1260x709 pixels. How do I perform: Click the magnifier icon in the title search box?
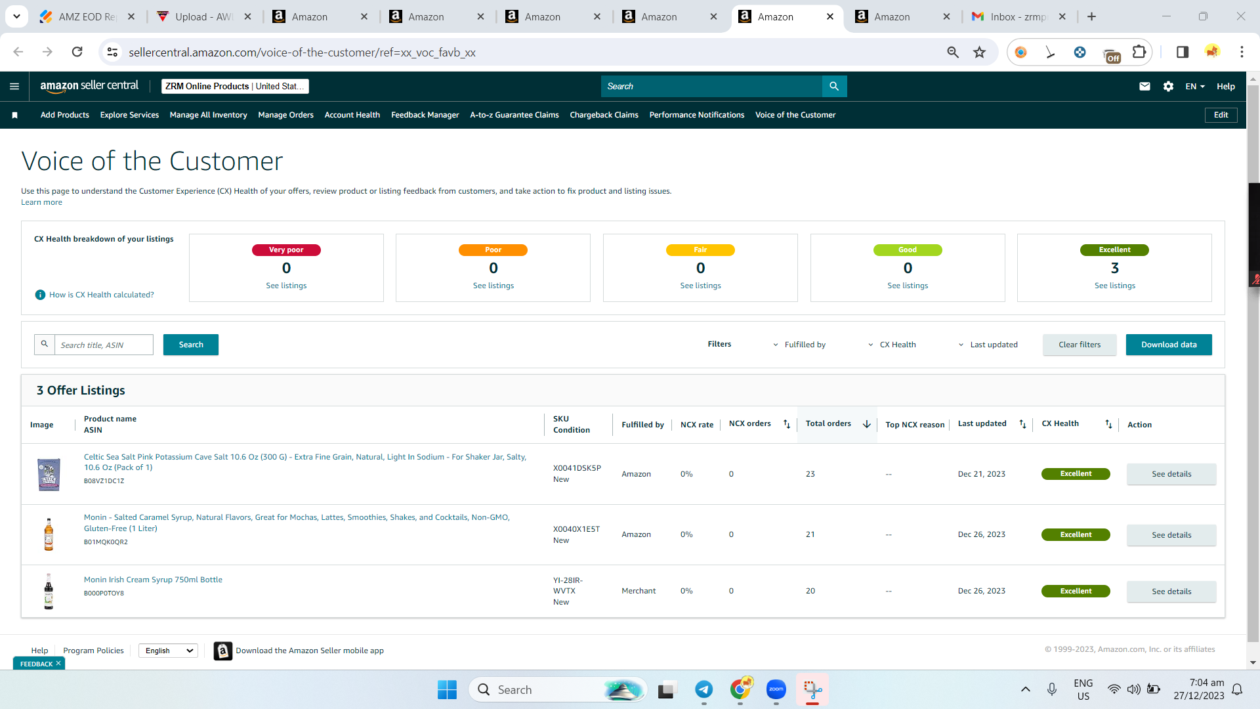tap(45, 345)
